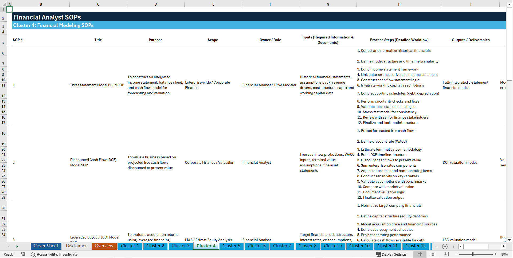The width and height of the screenshot is (513, 258).
Task: Add a new worksheet with the plus icon
Action: [x=445, y=246]
